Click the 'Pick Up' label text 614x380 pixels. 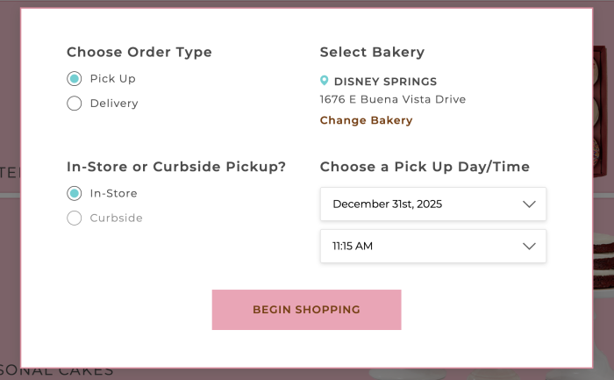point(112,79)
